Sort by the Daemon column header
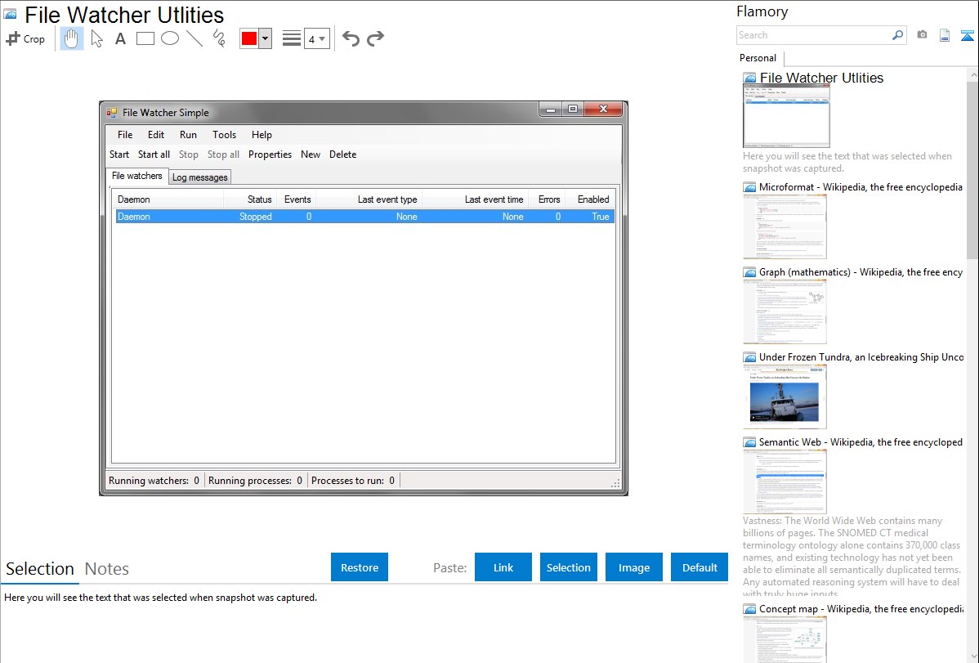 pos(168,199)
